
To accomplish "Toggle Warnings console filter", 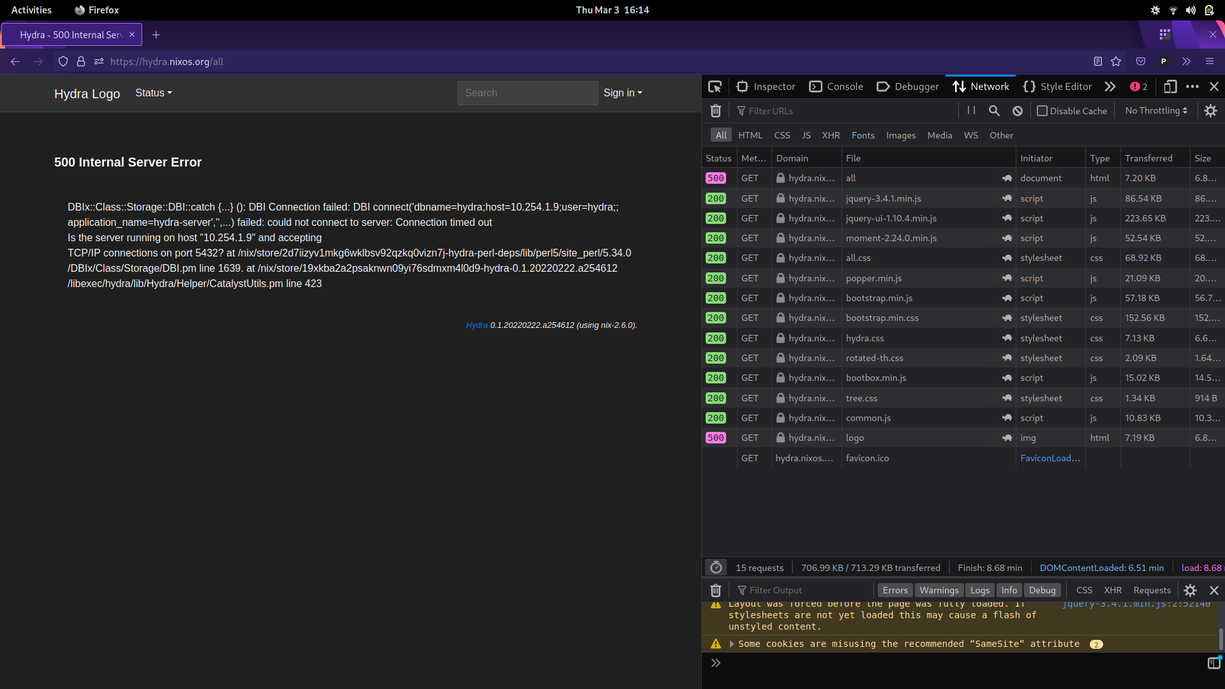I will tap(939, 591).
